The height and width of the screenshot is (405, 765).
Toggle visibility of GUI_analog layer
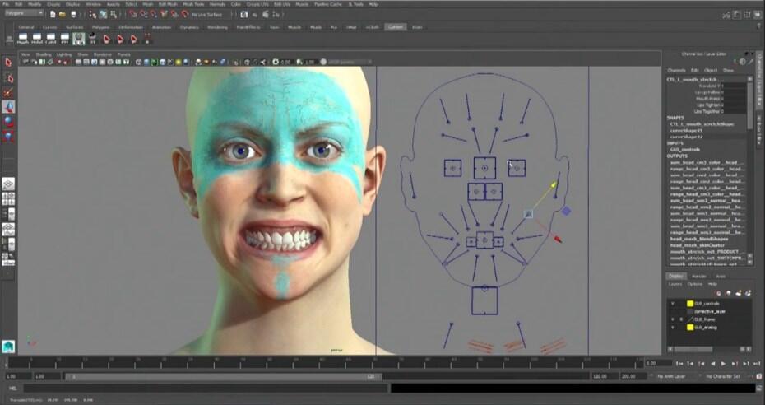(673, 327)
